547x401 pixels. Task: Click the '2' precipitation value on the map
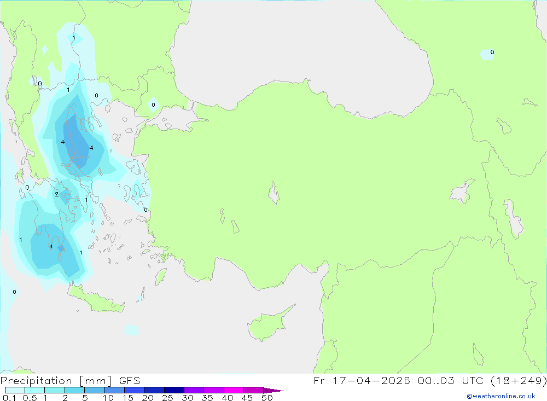pos(57,194)
